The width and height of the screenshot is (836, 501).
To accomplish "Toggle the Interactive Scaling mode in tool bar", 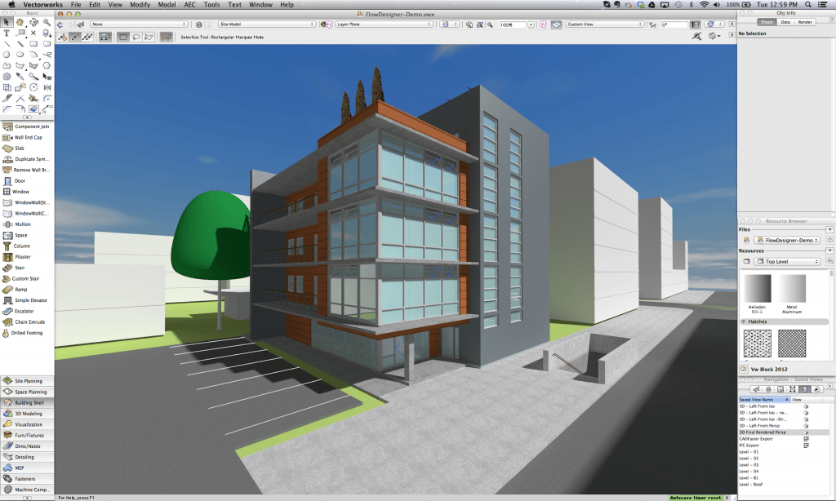I will click(104, 37).
